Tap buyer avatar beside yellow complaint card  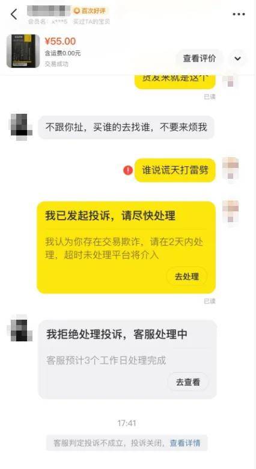[x=231, y=211]
